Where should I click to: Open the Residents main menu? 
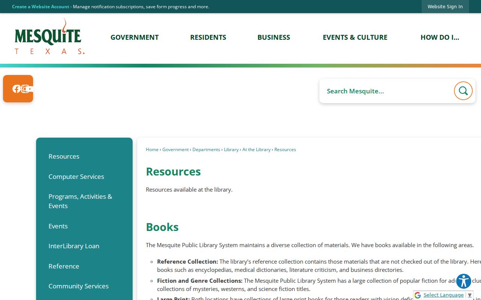[x=208, y=37]
